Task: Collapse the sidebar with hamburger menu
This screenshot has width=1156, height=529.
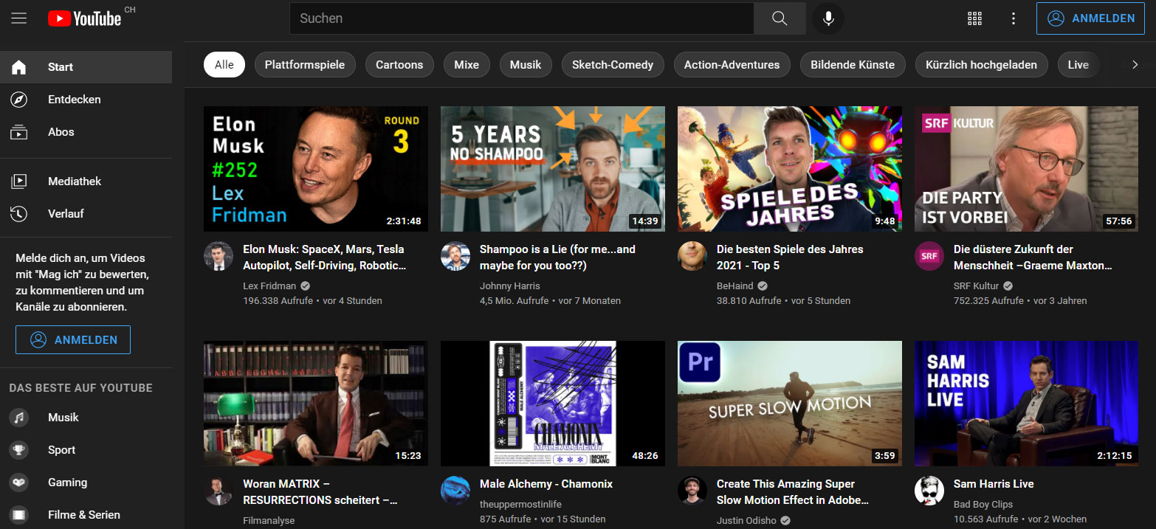Action: click(18, 18)
